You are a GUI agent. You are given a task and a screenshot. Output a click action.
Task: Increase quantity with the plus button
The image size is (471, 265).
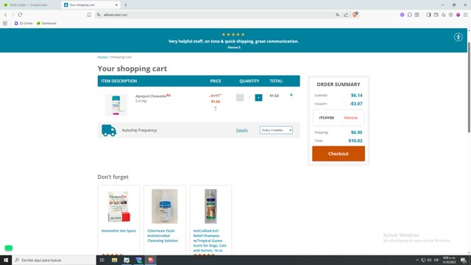(x=258, y=98)
